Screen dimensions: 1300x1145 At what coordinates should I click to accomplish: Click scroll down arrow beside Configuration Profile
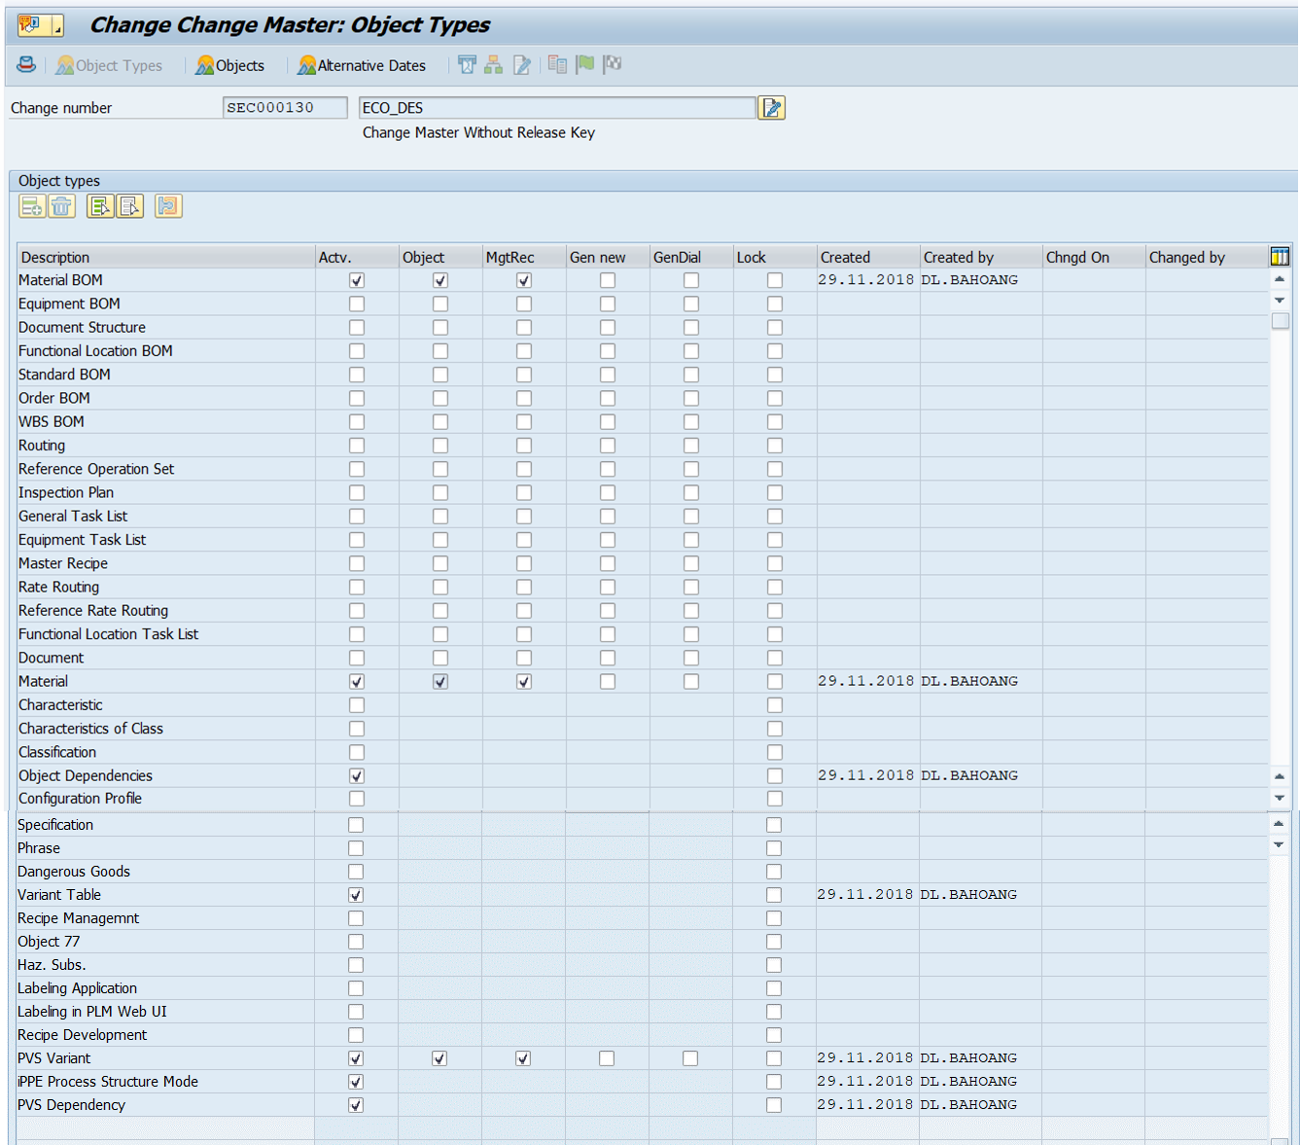[x=1280, y=798]
